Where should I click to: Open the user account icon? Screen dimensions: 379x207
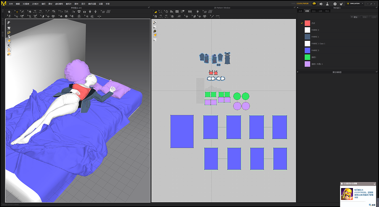(327, 4)
